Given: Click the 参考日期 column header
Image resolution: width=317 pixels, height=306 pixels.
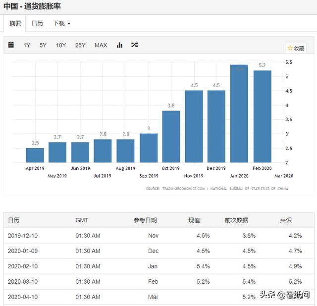Looking at the screenshot, I should tap(145, 220).
